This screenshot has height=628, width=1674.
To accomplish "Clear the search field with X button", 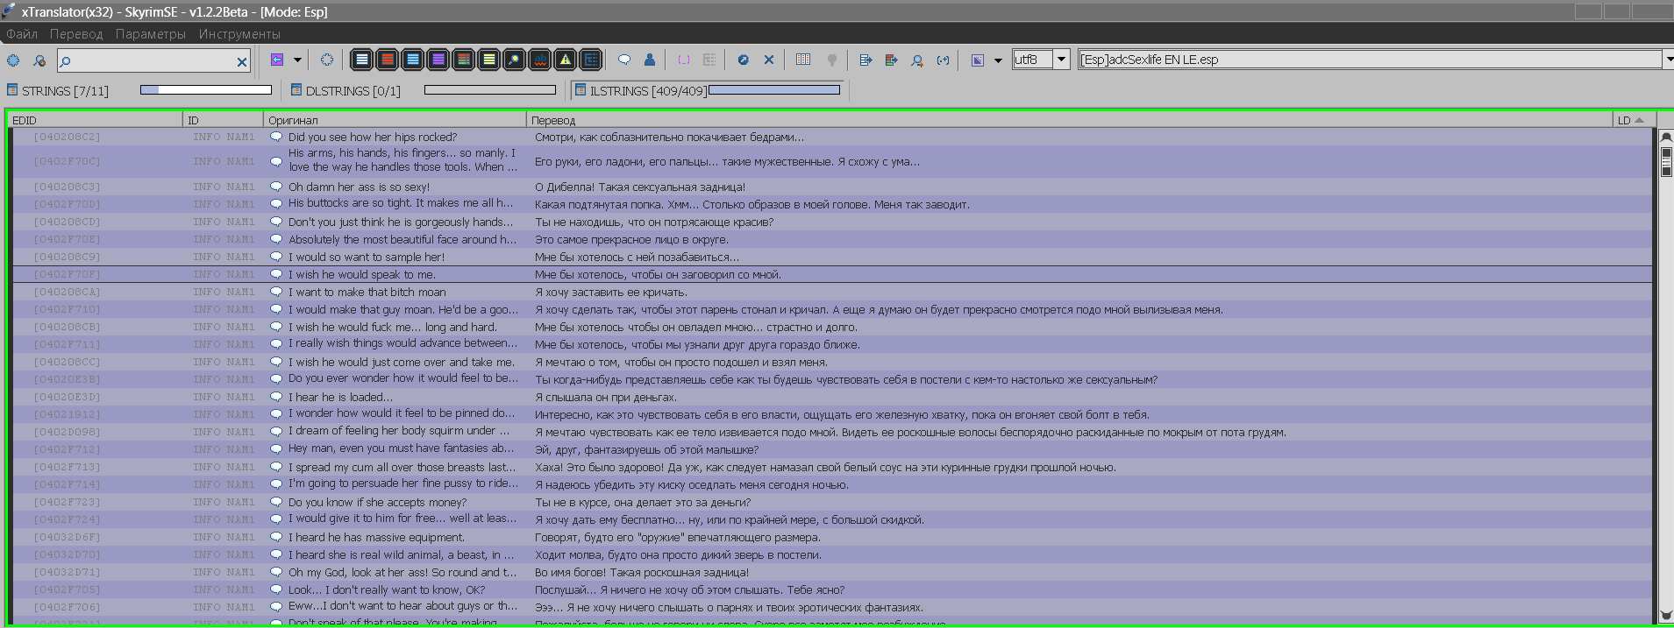I will click(x=242, y=61).
